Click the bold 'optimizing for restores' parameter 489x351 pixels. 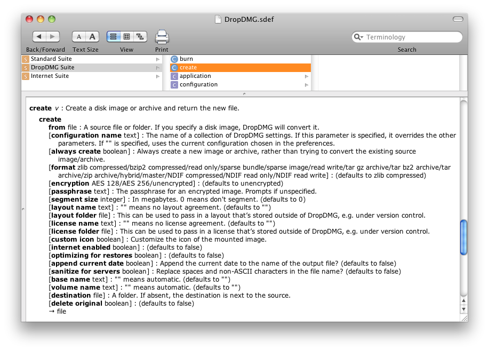click(x=92, y=256)
